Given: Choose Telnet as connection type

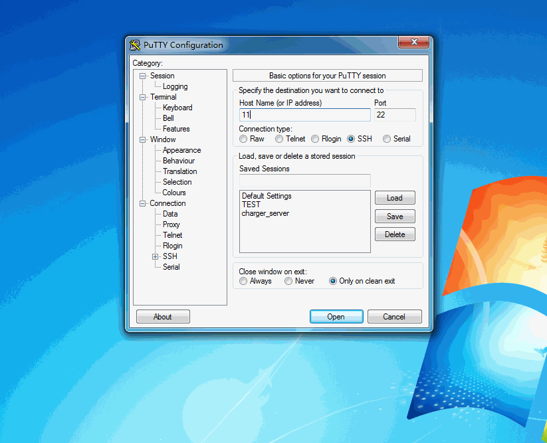Looking at the screenshot, I should 279,139.
